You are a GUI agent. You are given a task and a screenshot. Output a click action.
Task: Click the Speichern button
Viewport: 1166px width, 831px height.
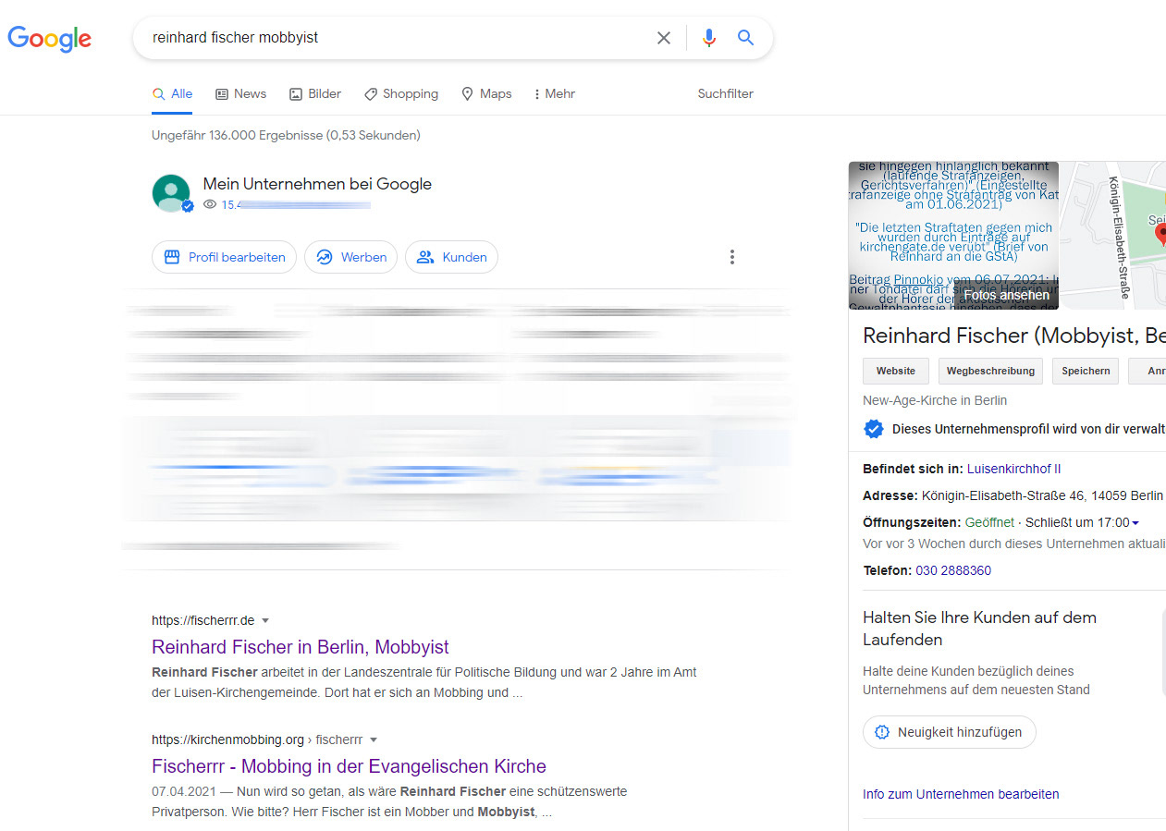(x=1086, y=371)
